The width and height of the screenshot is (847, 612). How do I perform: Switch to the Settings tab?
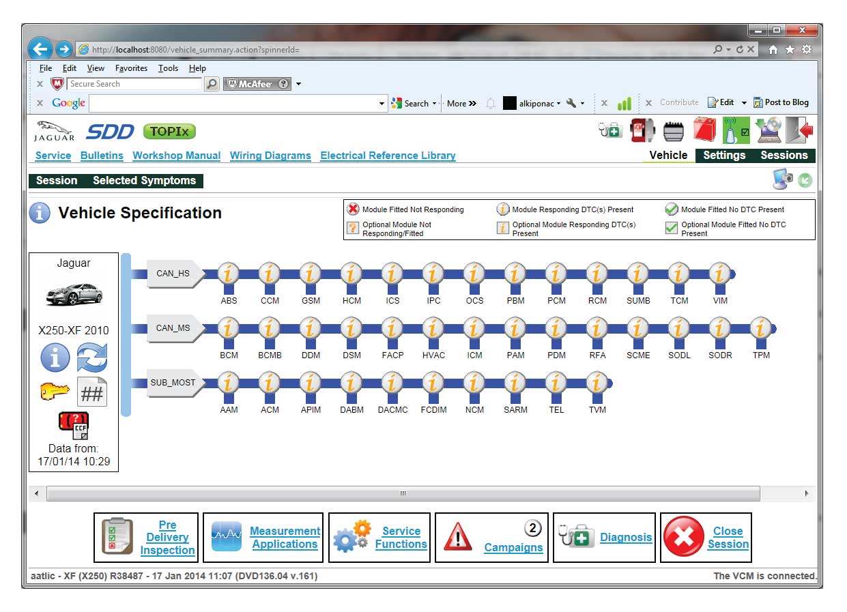click(724, 156)
